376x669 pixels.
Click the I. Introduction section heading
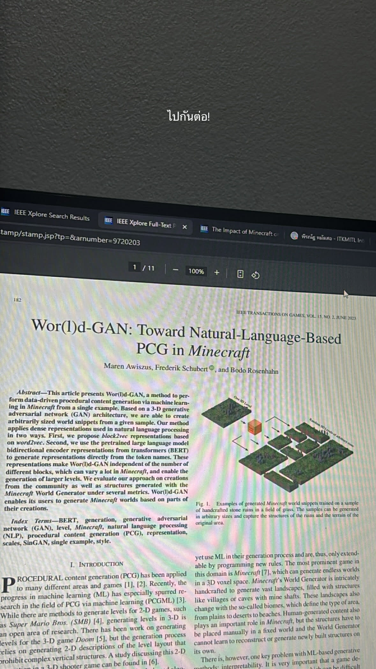pos(97,564)
